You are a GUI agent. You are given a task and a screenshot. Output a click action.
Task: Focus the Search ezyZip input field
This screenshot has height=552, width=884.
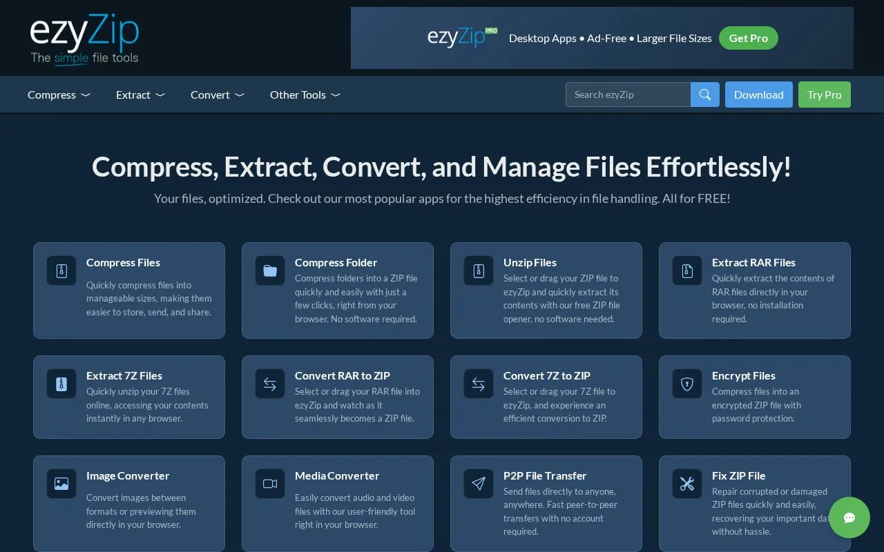tap(628, 95)
